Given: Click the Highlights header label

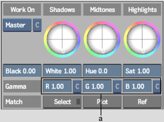Looking at the screenshot, I should click(x=142, y=10).
